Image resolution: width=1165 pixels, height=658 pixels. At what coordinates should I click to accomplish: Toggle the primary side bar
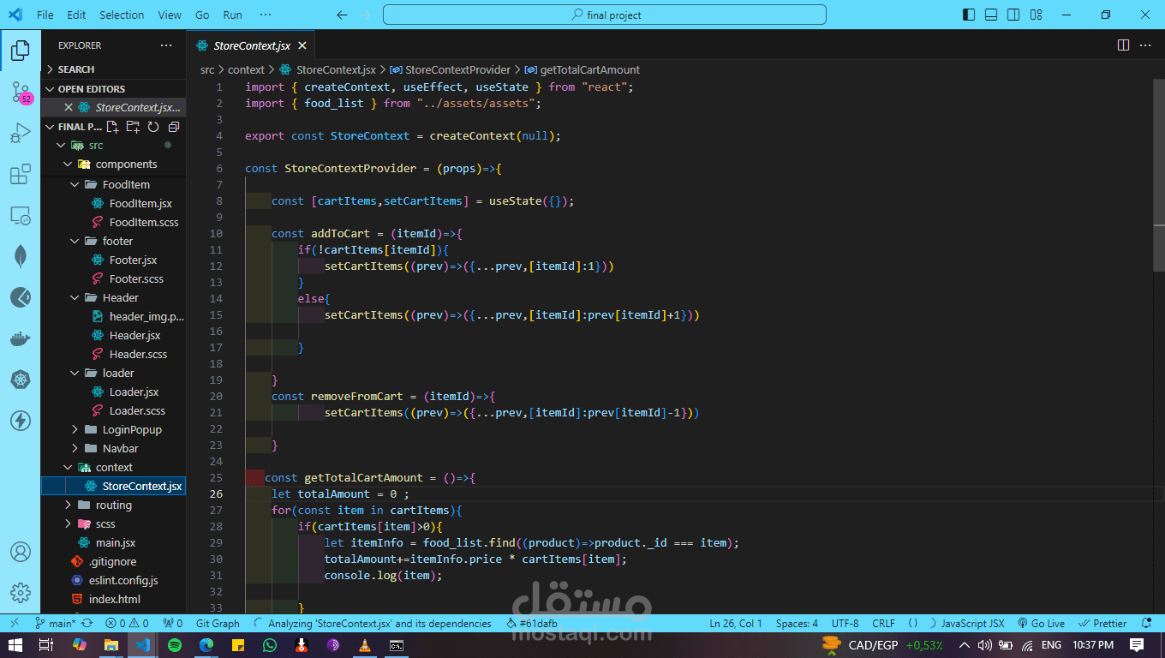969,15
